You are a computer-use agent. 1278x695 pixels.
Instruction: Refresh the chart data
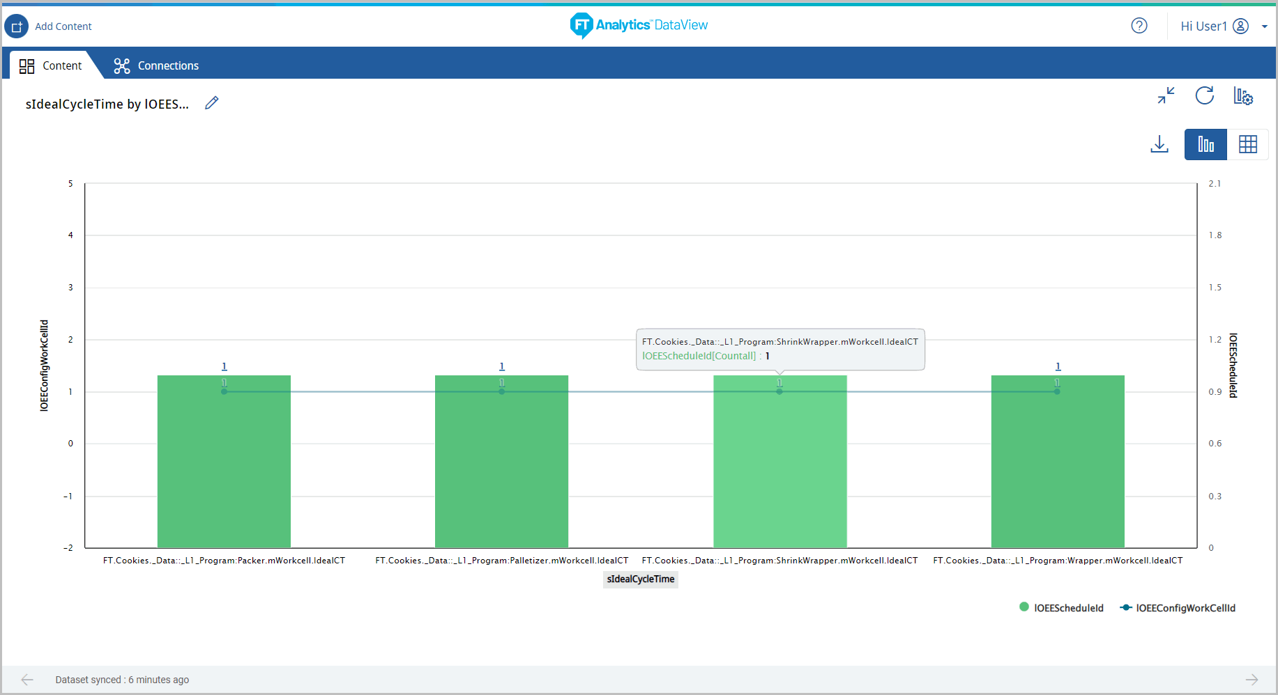point(1204,95)
